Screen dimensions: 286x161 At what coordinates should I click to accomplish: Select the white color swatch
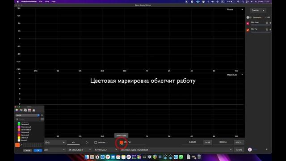[19, 140]
